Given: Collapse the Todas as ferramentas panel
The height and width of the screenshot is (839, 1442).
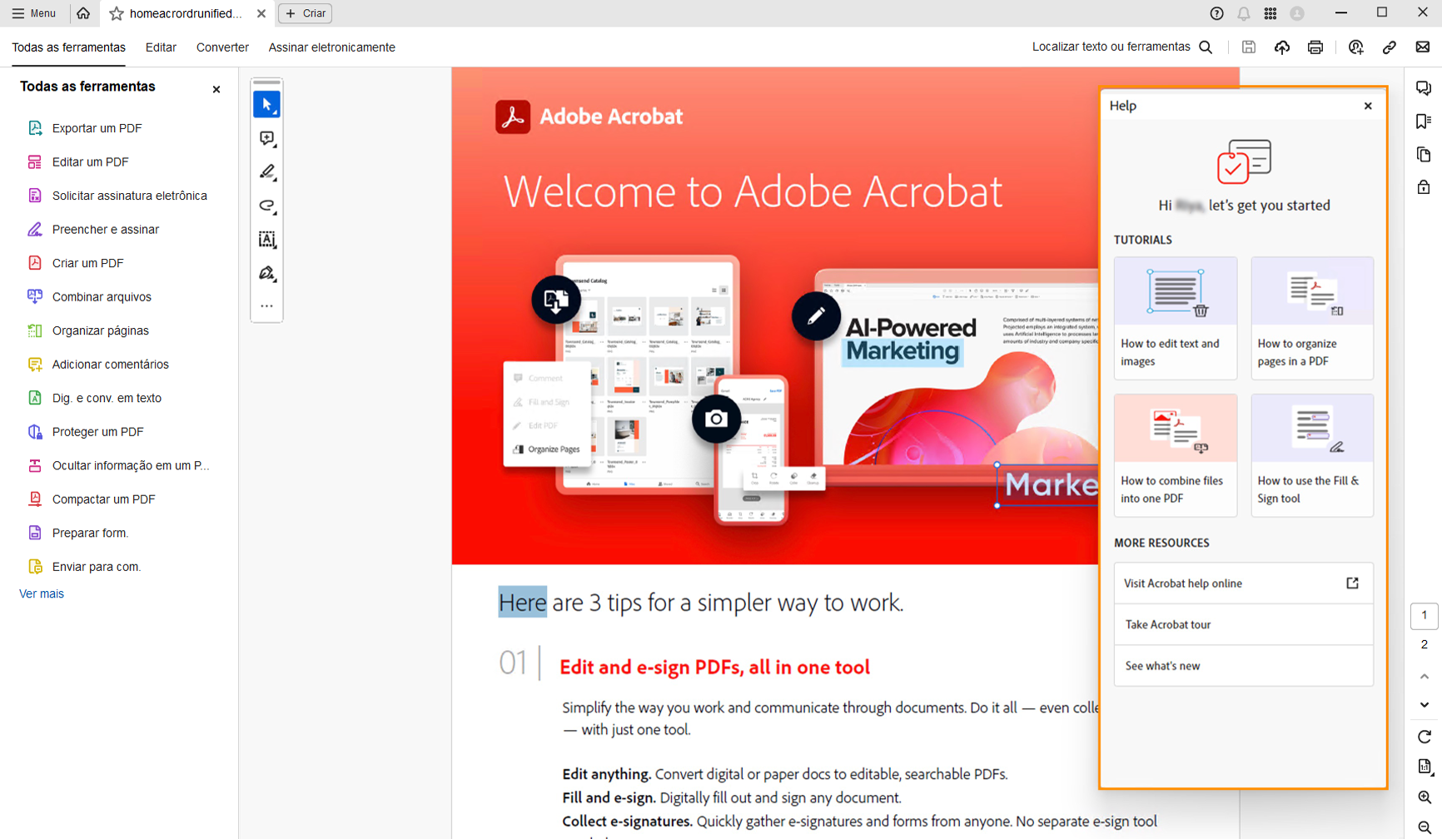Looking at the screenshot, I should (x=216, y=89).
